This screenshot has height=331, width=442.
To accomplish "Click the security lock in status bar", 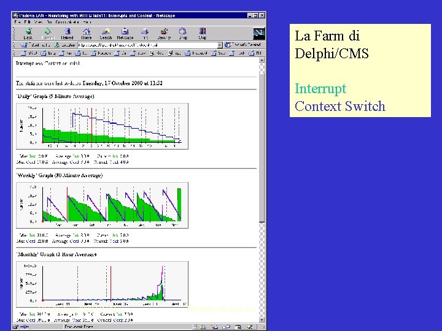I will coord(15,327).
